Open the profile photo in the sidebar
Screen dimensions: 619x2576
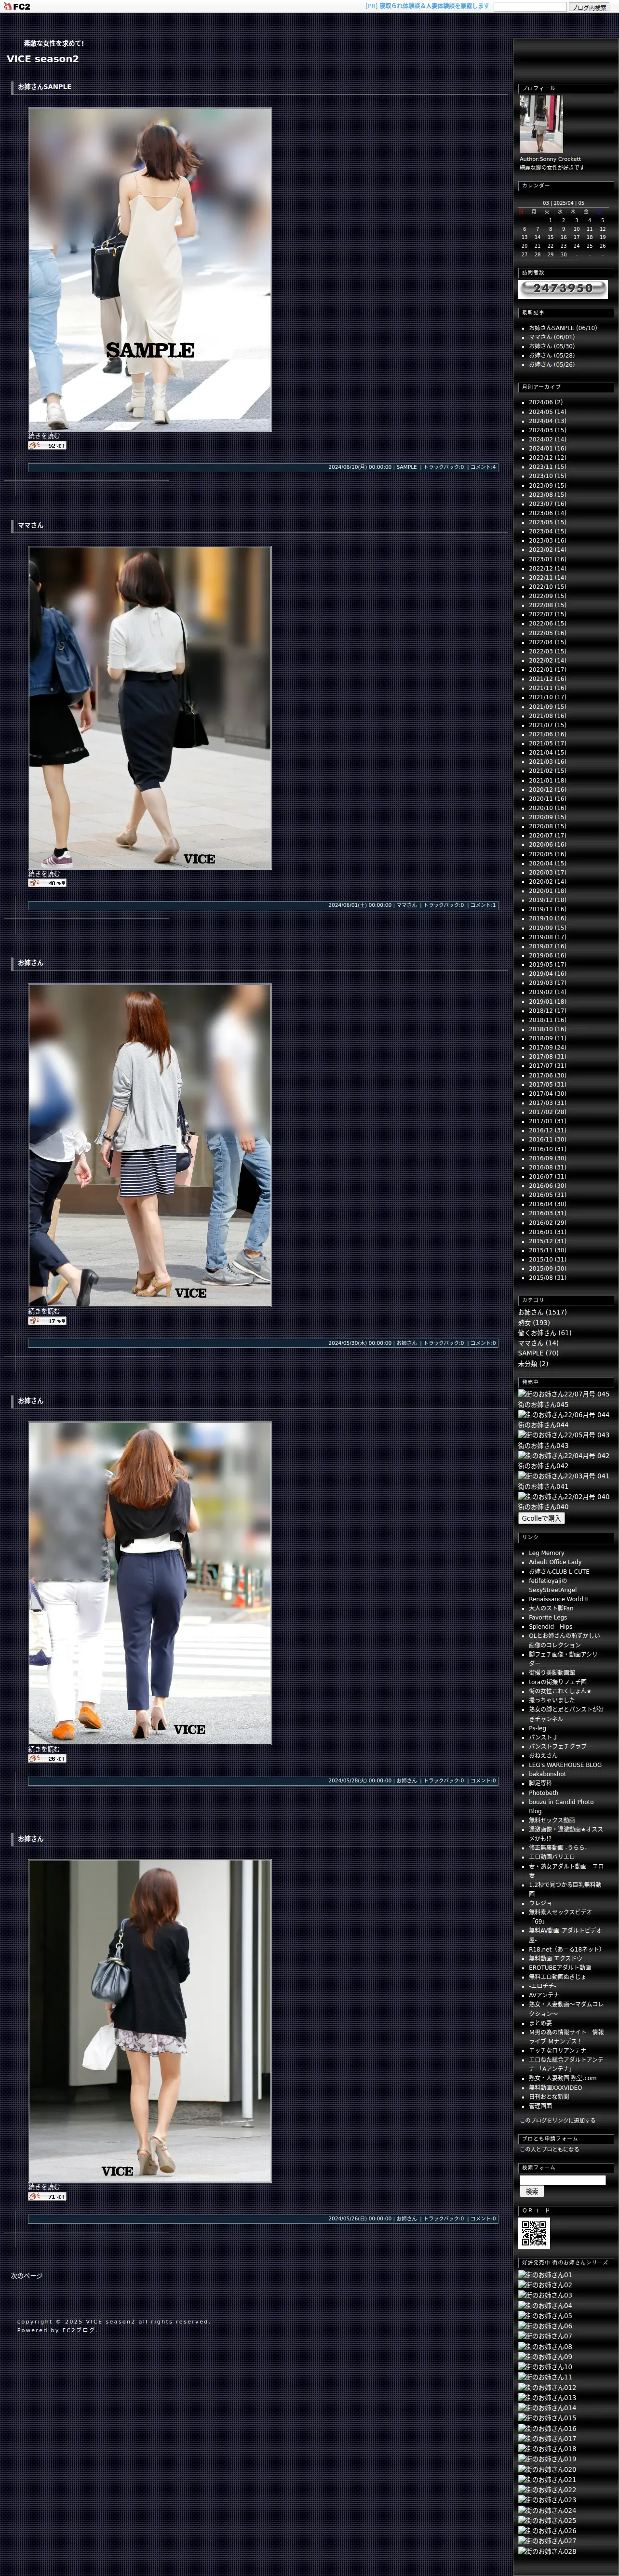(x=541, y=124)
